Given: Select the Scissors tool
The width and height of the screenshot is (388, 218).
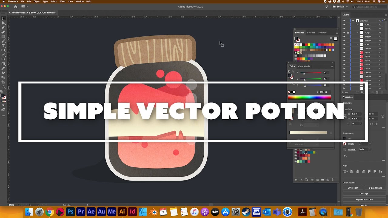Looking at the screenshot, I should pos(3,55).
